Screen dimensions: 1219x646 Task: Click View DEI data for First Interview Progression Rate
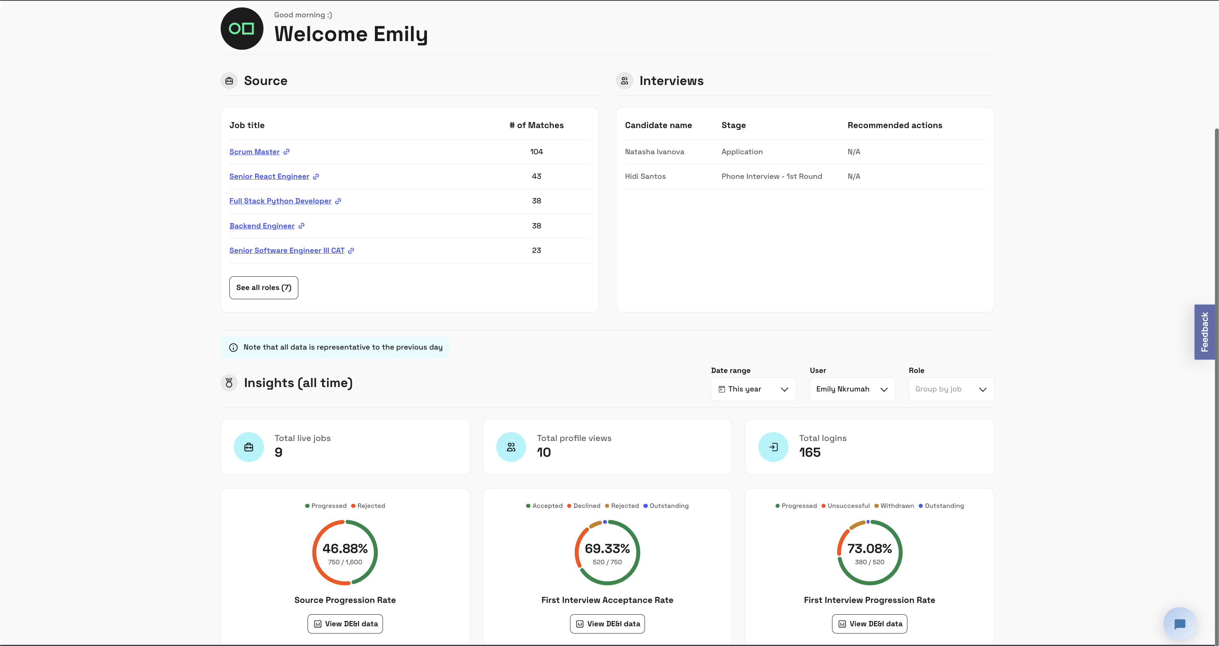869,623
